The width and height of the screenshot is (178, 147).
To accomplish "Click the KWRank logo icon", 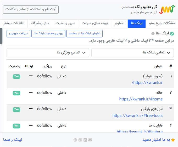I will (x=167, y=9).
